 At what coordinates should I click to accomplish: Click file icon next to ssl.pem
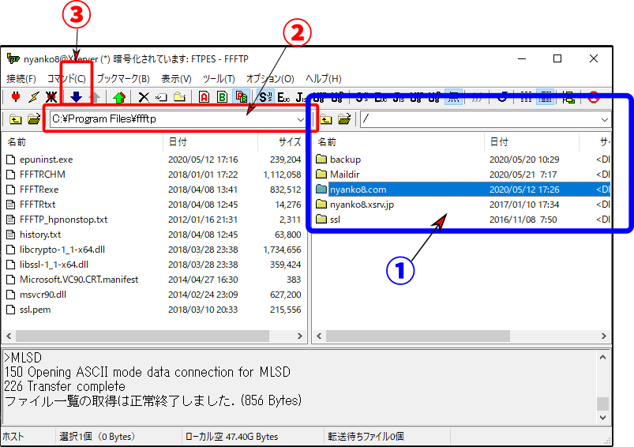pos(11,310)
